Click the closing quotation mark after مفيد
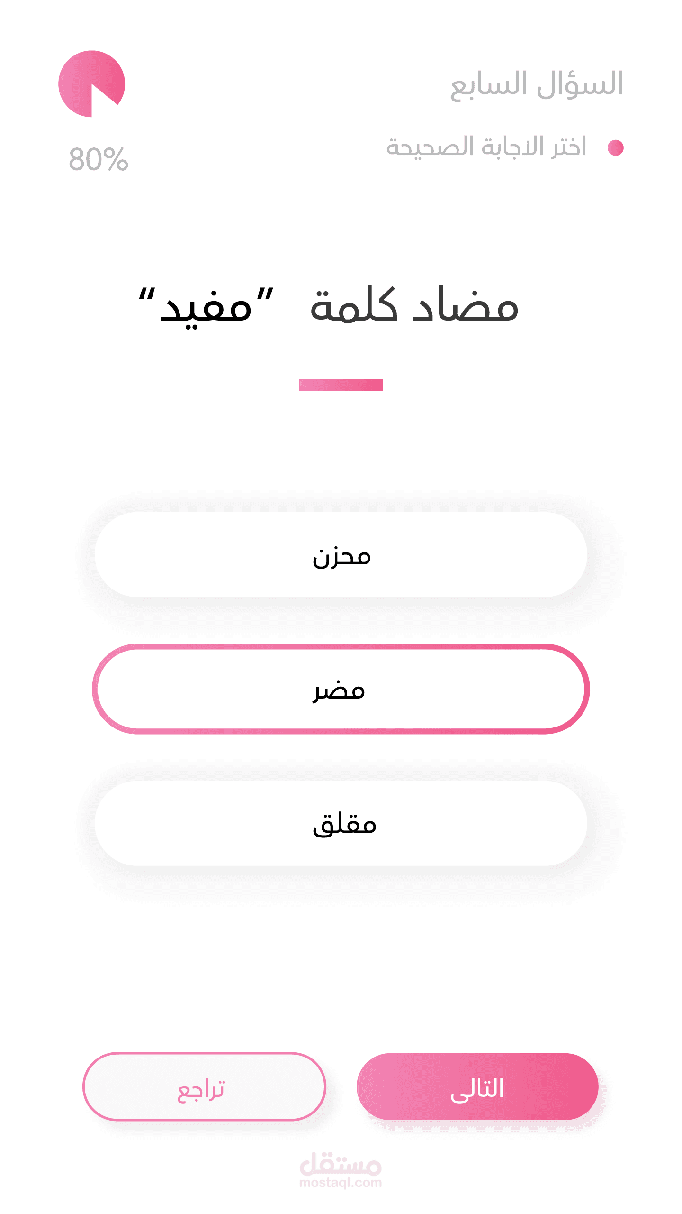This screenshot has height=1214, width=682. tap(146, 295)
